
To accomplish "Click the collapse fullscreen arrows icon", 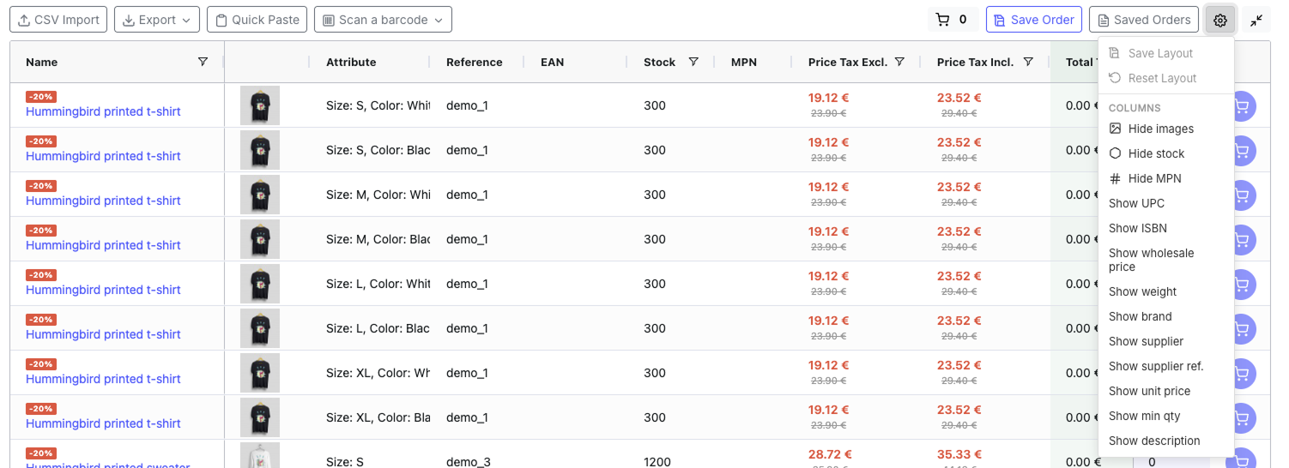I will [1256, 20].
